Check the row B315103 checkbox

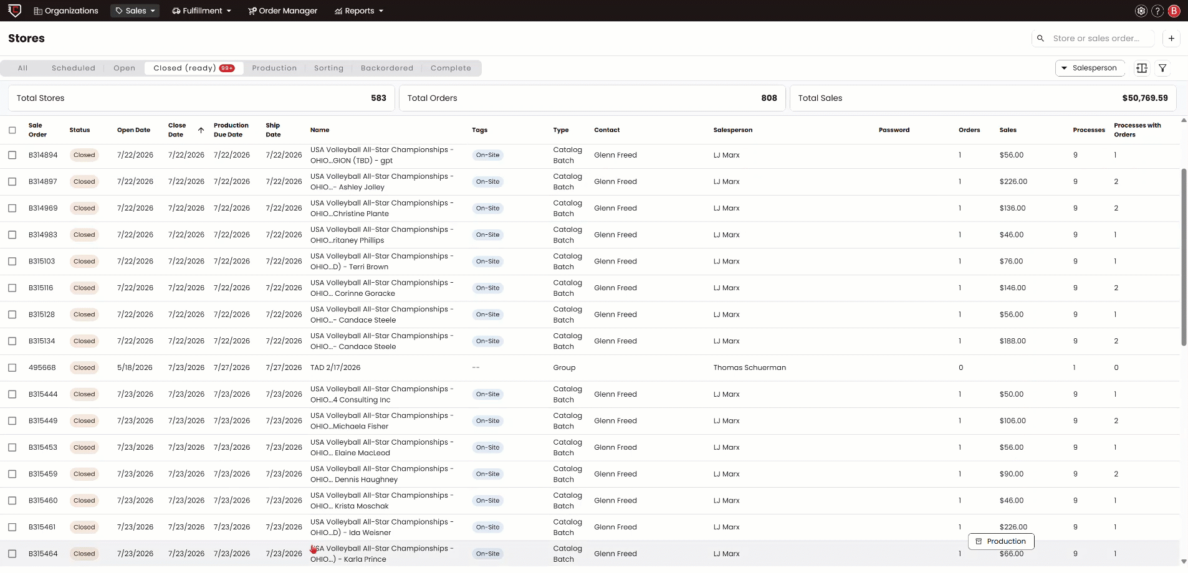point(12,262)
